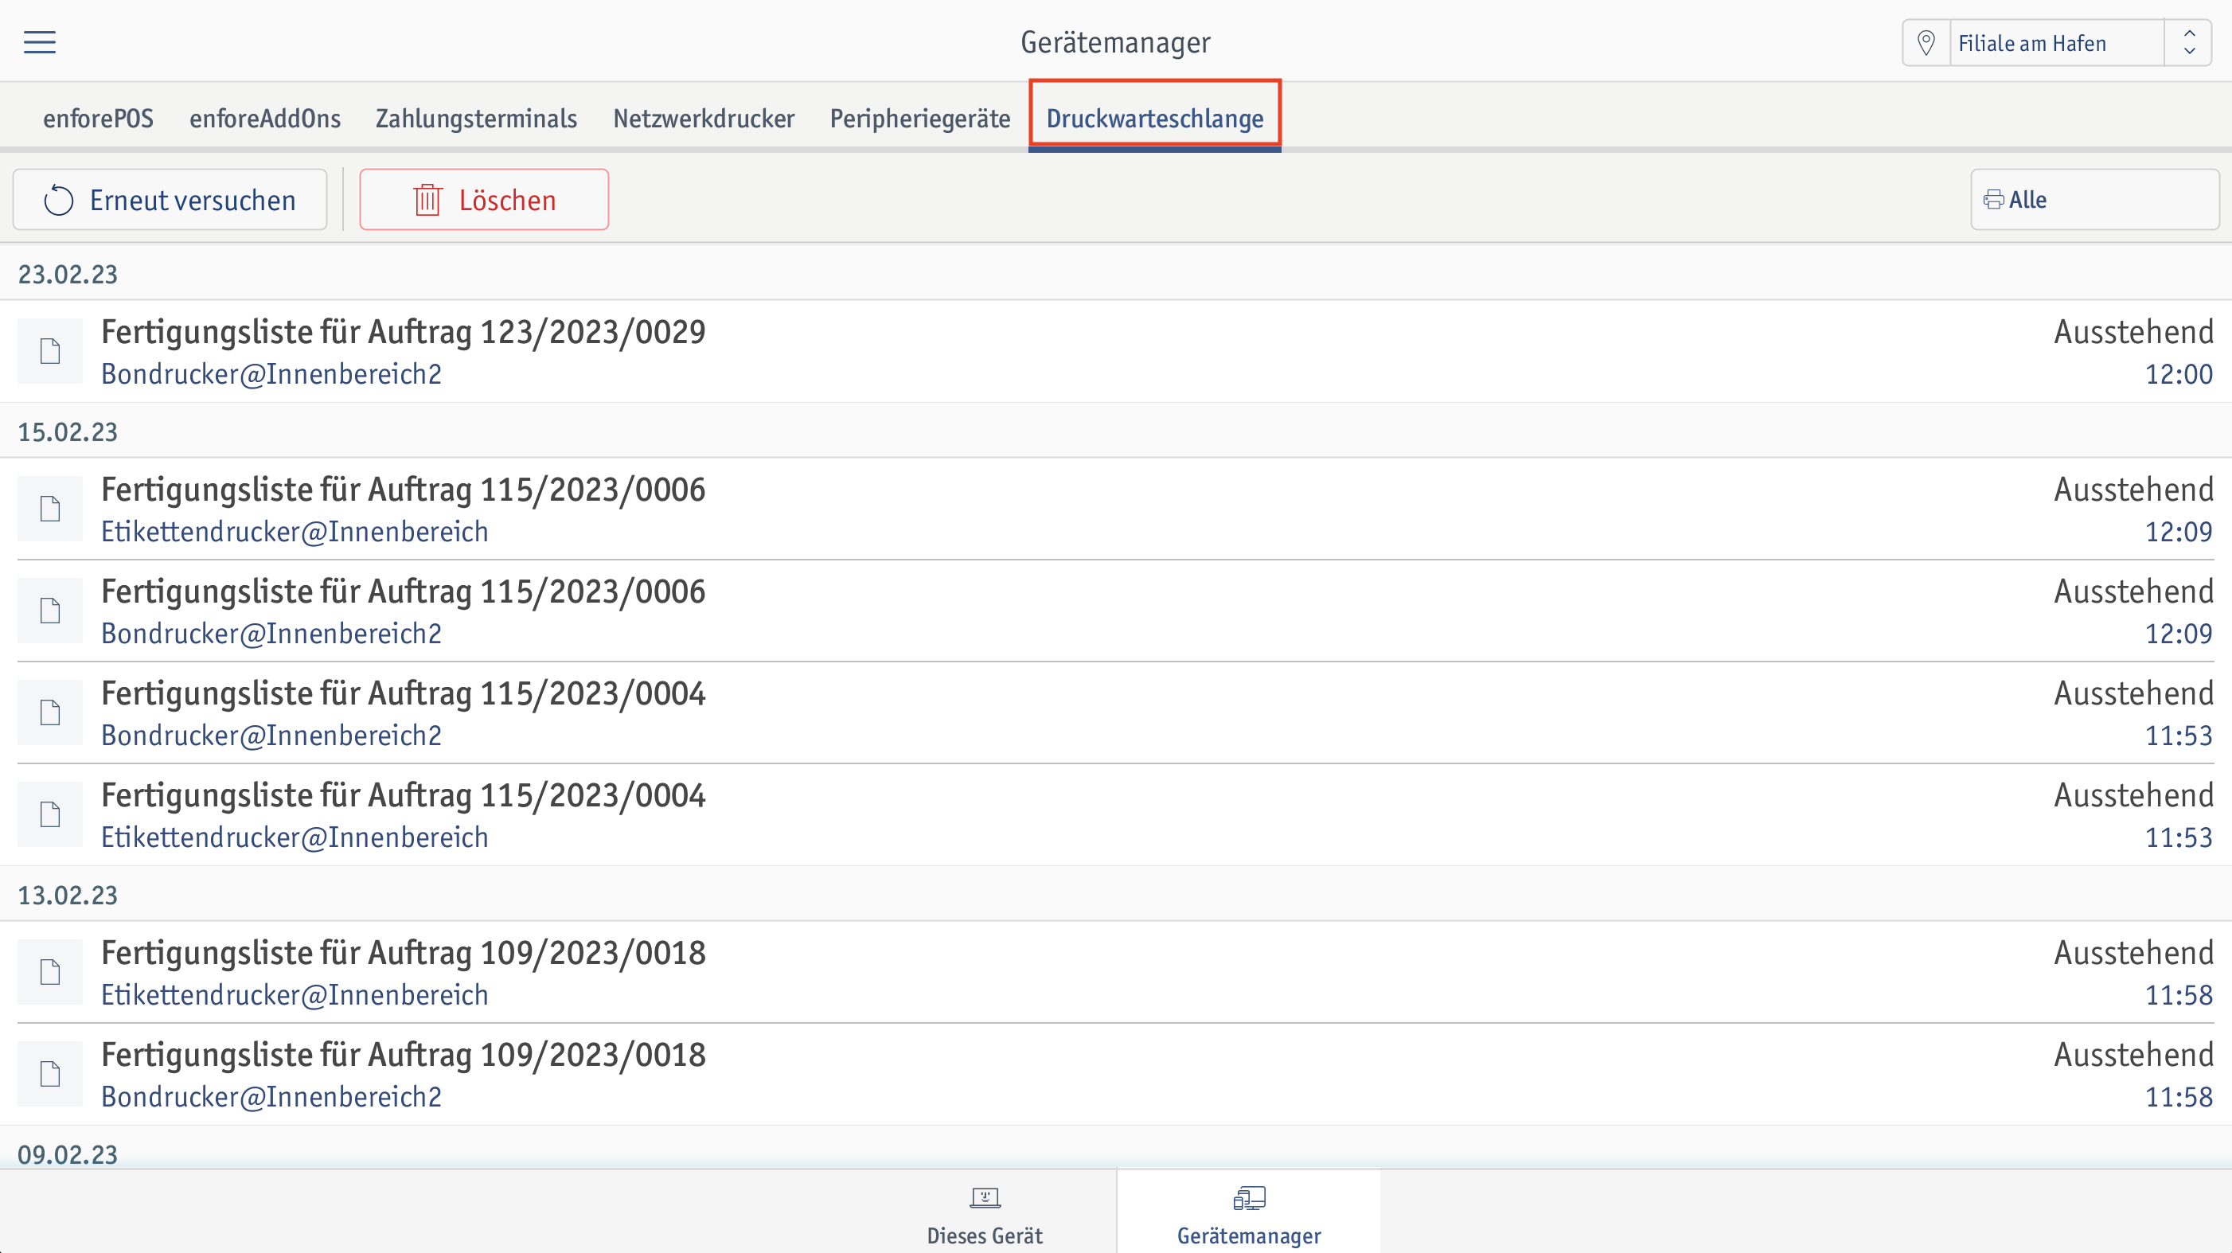Click Etikettendrucker@Innenbereich under 115/2023/0006
The height and width of the screenshot is (1253, 2232).
[295, 532]
